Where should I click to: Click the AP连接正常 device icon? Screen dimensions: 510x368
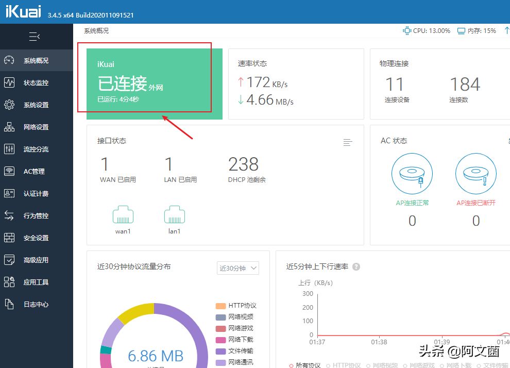click(412, 174)
